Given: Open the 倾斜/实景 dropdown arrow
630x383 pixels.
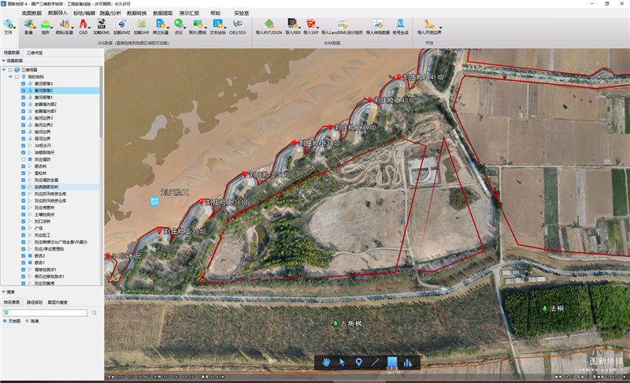Looking at the screenshot, I should 72,28.
